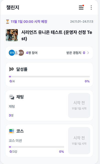Click the 달성률 overall progress bar

point(49,77)
